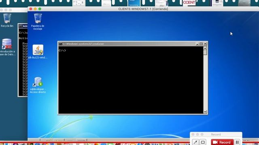The height and width of the screenshot is (145, 259).
Task: Click the cmd scrollbar up arrow
Action: pos(205,48)
